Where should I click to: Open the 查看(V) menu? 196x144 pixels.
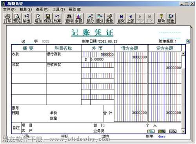click(42, 9)
